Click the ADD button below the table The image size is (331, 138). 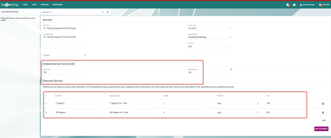(324, 120)
